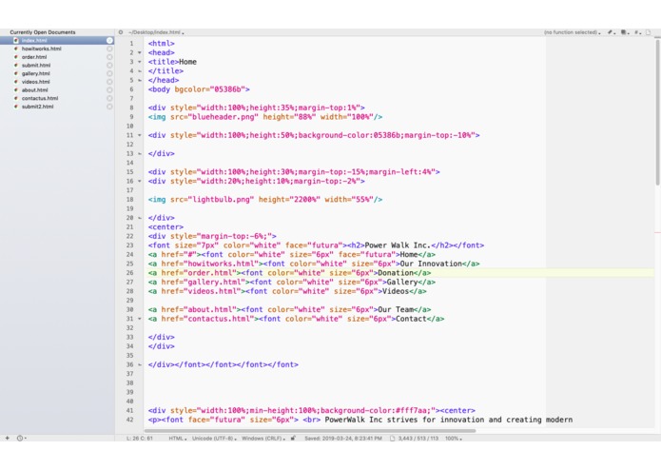The width and height of the screenshot is (661, 470).
Task: Click the submit2.html file icon in the sidebar
Action: point(15,107)
